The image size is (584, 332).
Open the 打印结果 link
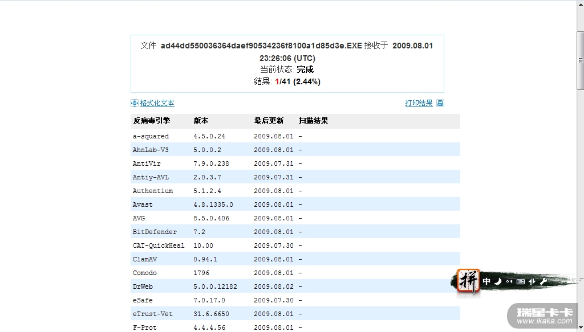pos(419,103)
